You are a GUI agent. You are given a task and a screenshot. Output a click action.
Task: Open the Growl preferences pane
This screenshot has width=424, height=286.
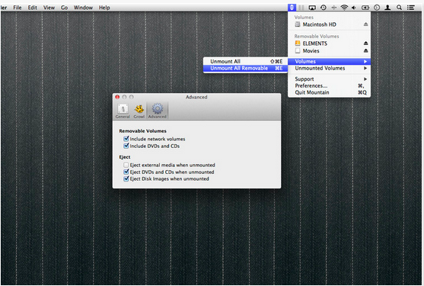point(139,111)
